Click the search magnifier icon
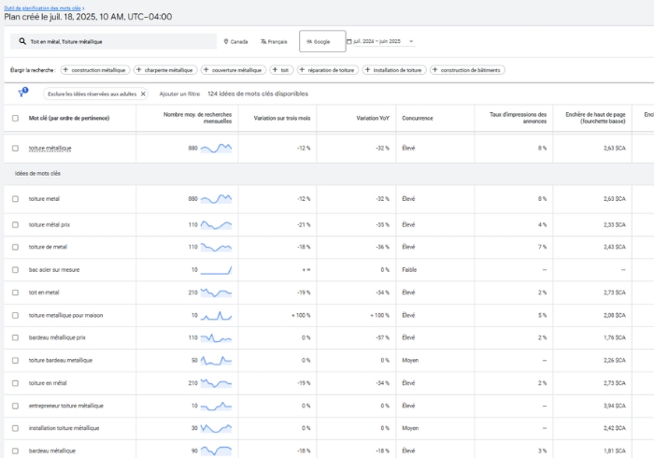The image size is (654, 458). point(22,41)
